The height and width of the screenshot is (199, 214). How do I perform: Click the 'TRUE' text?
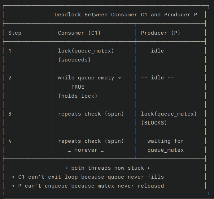(x=78, y=87)
